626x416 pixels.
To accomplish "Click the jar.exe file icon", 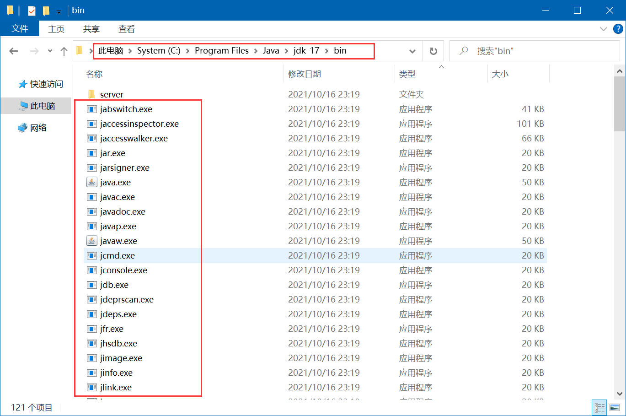I will 92,153.
